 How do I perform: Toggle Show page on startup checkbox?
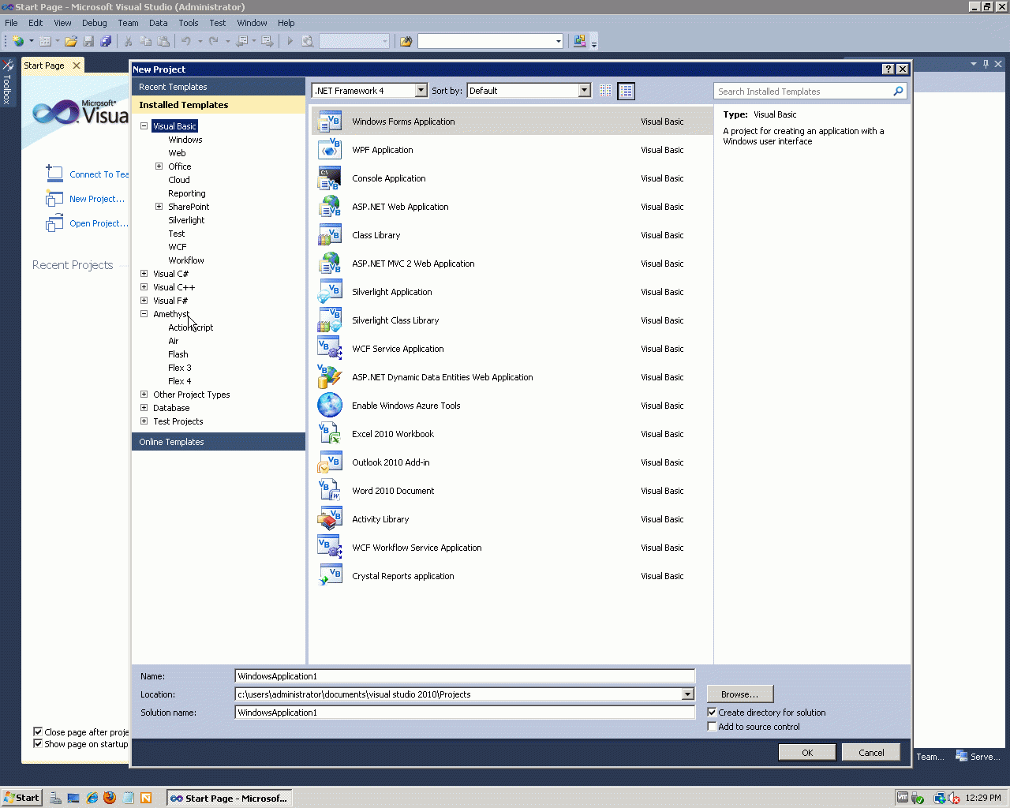[x=38, y=744]
